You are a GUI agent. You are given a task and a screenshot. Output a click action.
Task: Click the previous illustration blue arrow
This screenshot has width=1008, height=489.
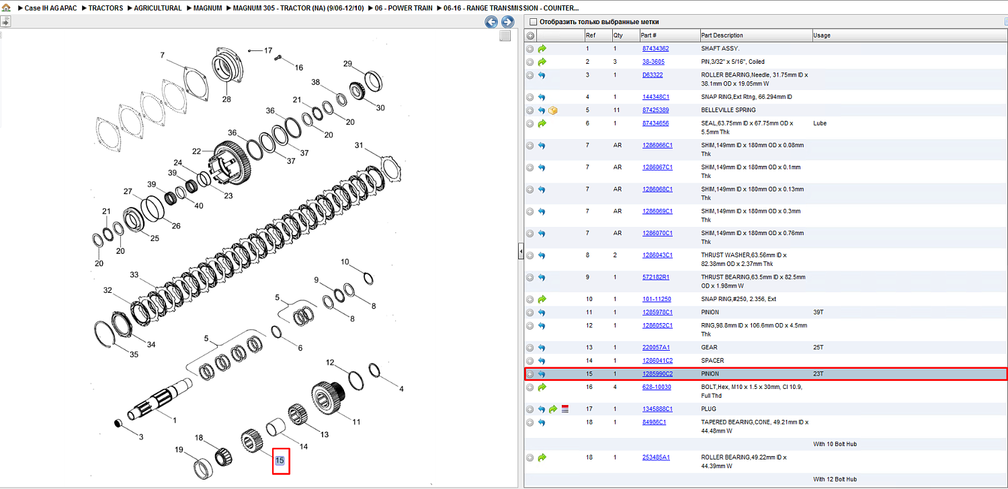point(491,22)
